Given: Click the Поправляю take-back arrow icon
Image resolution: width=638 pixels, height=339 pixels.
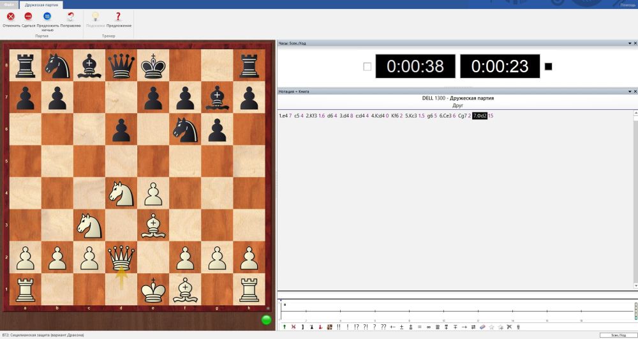Looking at the screenshot, I should pyautogui.click(x=70, y=16).
